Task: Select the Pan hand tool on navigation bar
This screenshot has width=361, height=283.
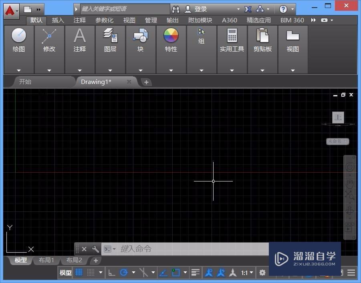Action: (x=349, y=184)
